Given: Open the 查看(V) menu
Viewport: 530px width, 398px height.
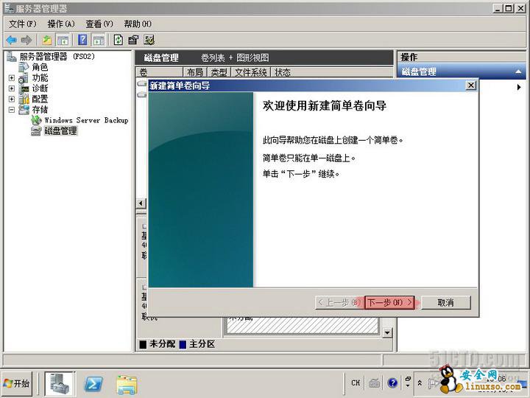Looking at the screenshot, I should tap(99, 24).
